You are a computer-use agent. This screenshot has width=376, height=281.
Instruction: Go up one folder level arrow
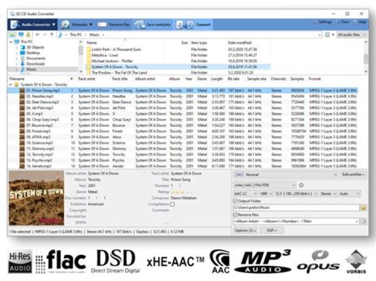coord(52,35)
